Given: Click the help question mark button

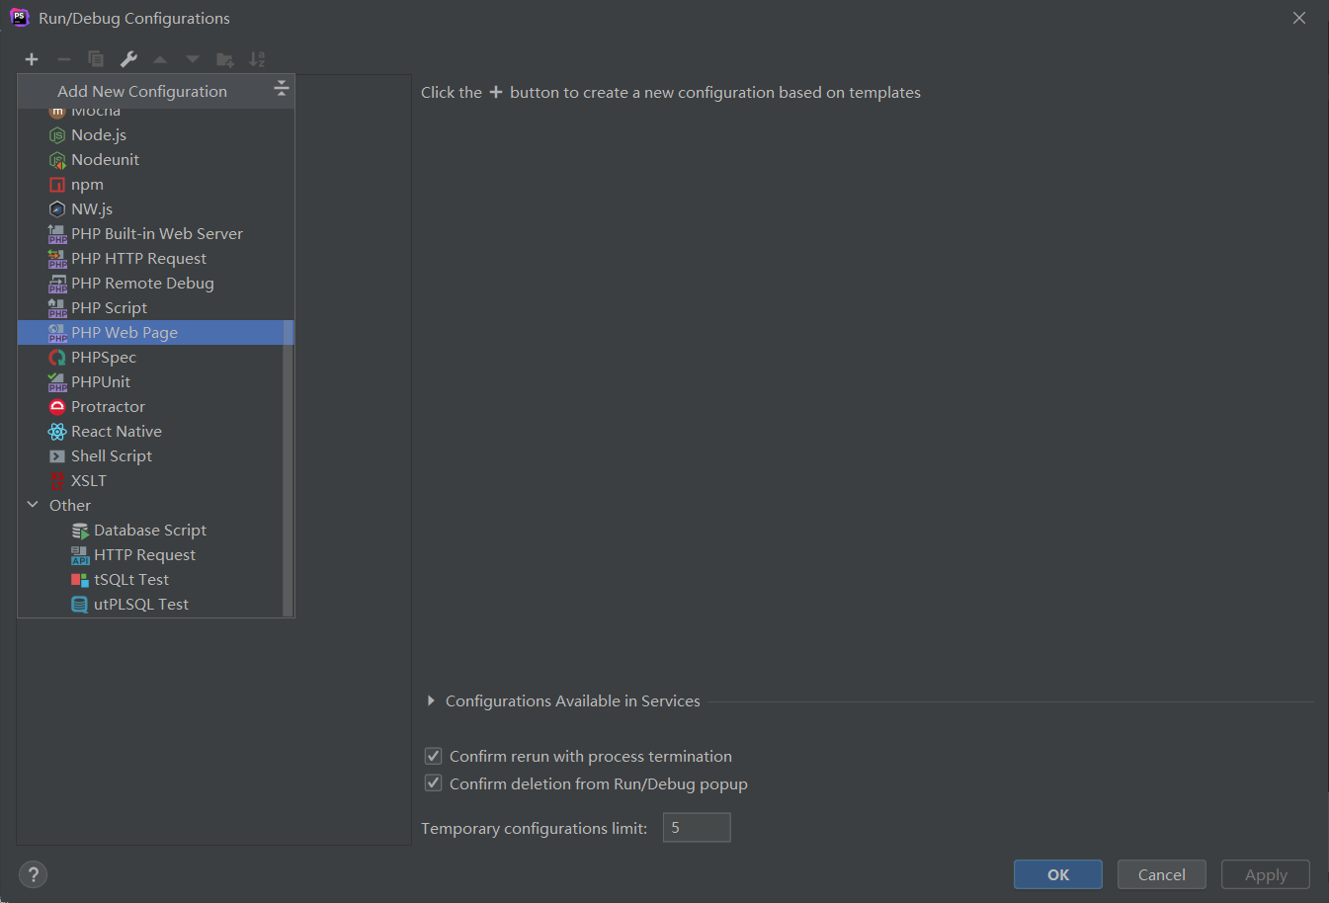Looking at the screenshot, I should pos(33,874).
